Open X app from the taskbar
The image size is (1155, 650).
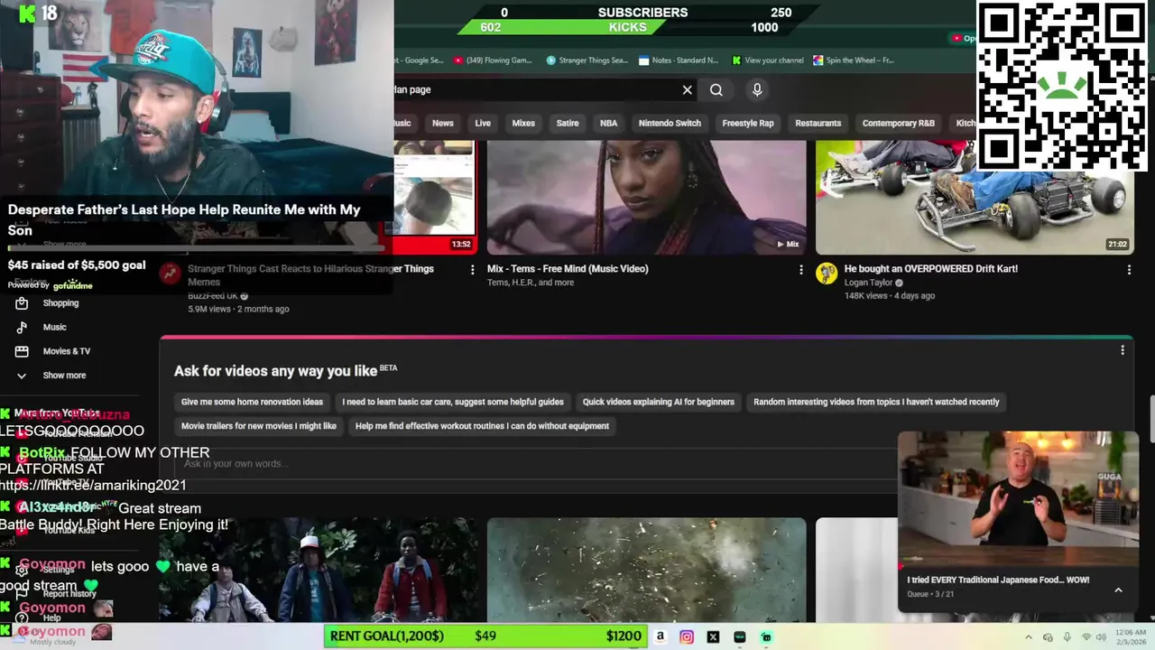[x=713, y=636]
